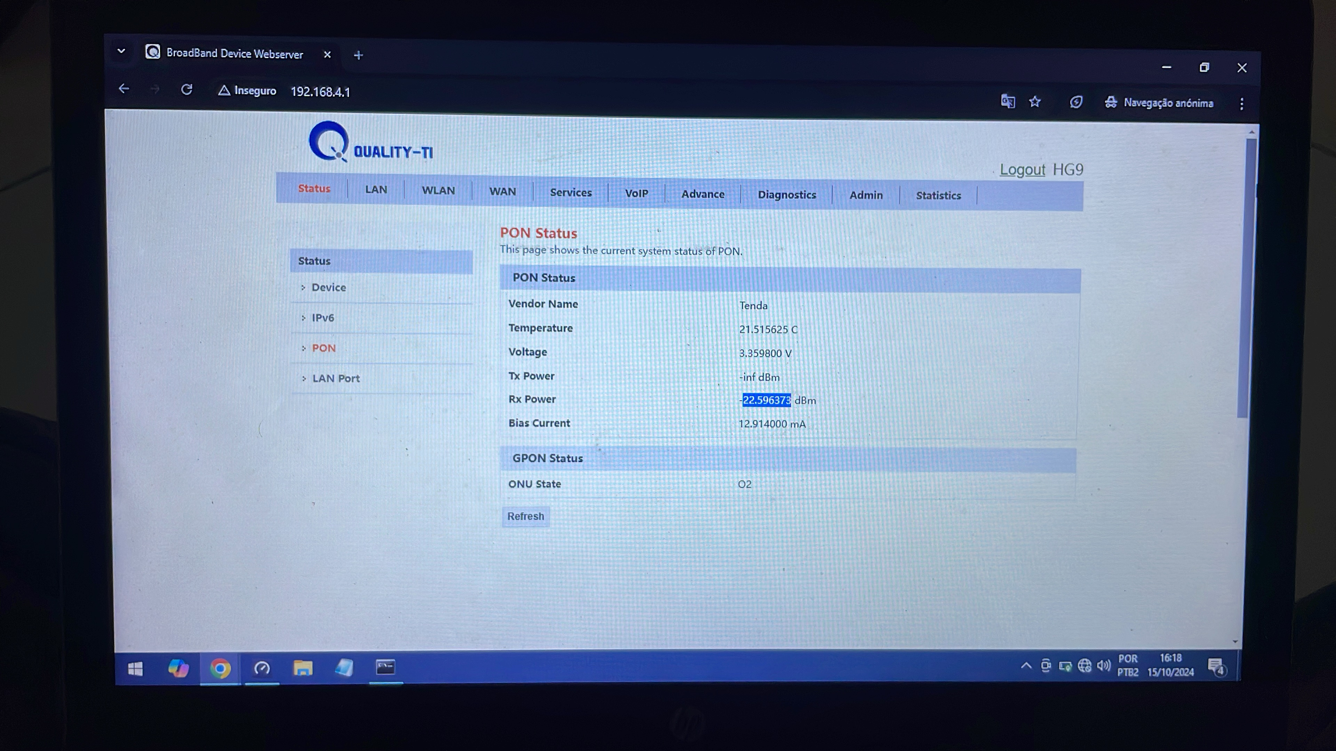Bookmark page with star icon
1336x751 pixels.
1035,102
